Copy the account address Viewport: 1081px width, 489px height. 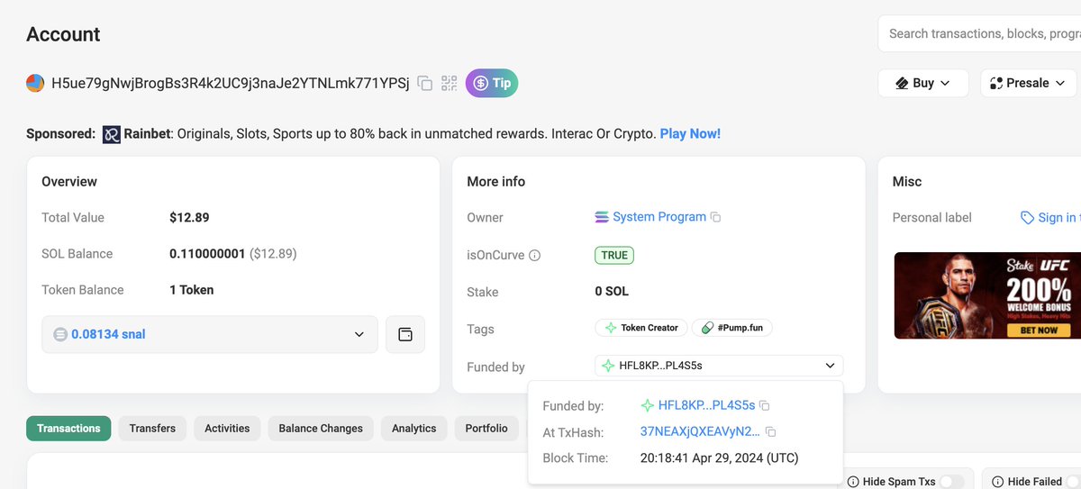[424, 84]
